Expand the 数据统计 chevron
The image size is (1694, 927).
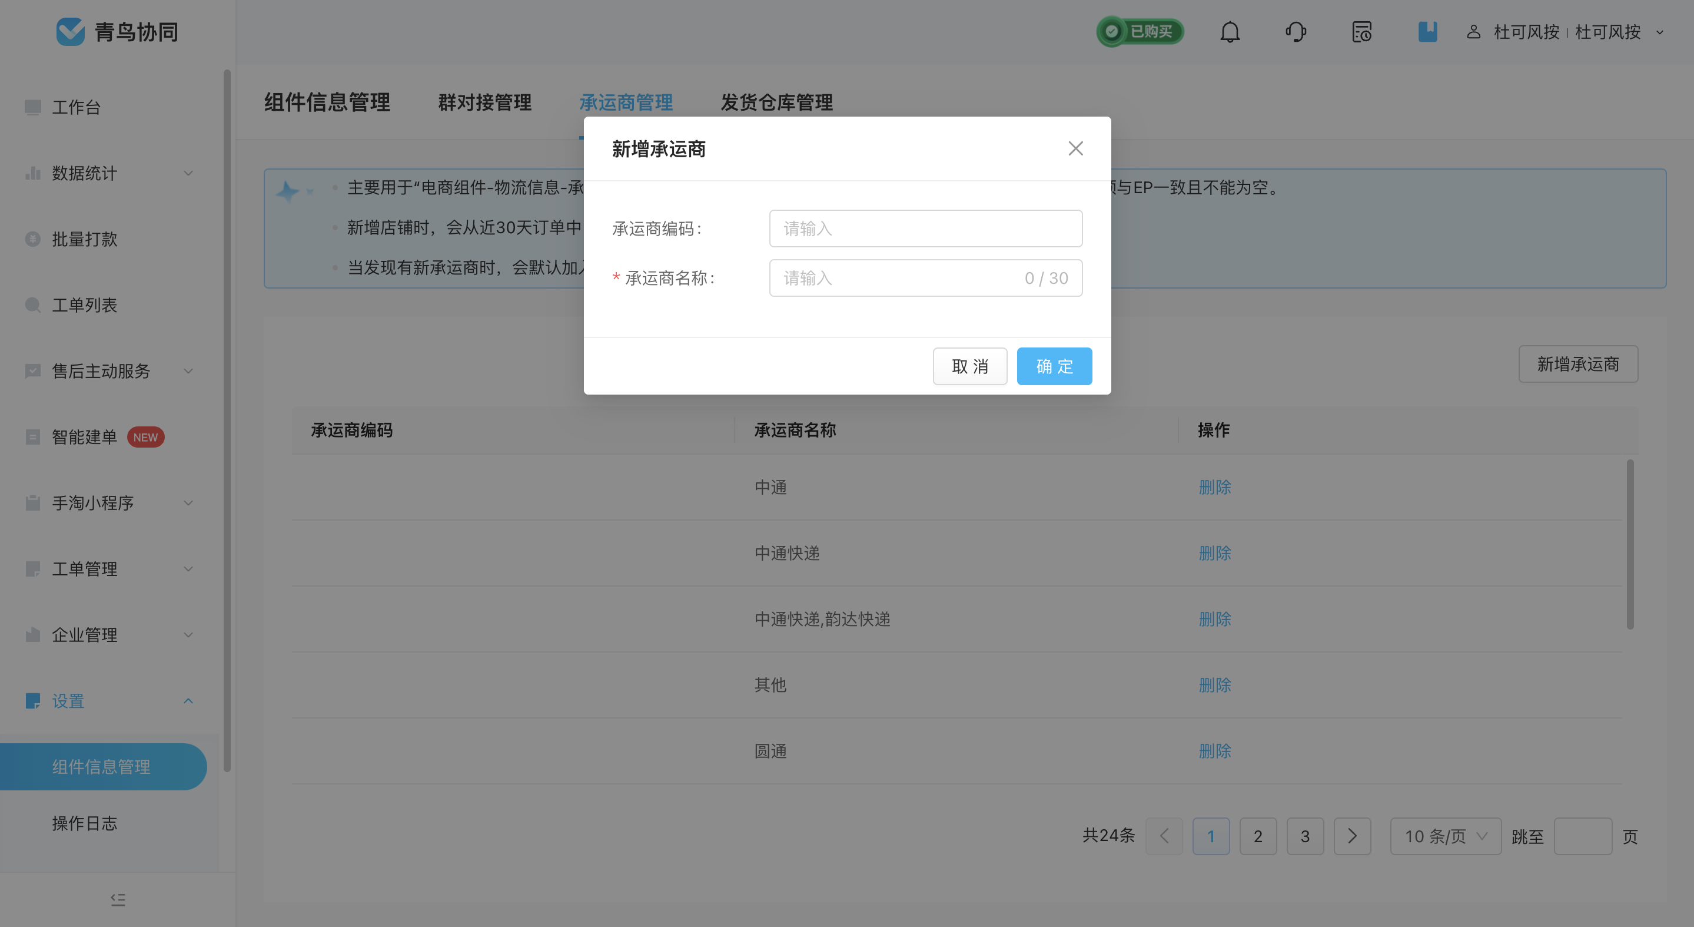pos(188,174)
